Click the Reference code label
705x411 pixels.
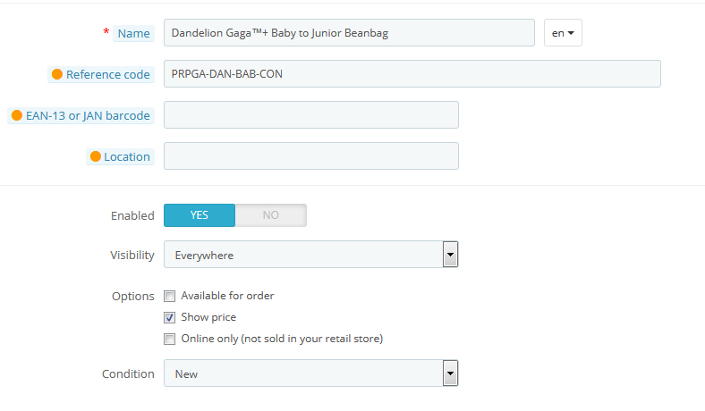(108, 74)
